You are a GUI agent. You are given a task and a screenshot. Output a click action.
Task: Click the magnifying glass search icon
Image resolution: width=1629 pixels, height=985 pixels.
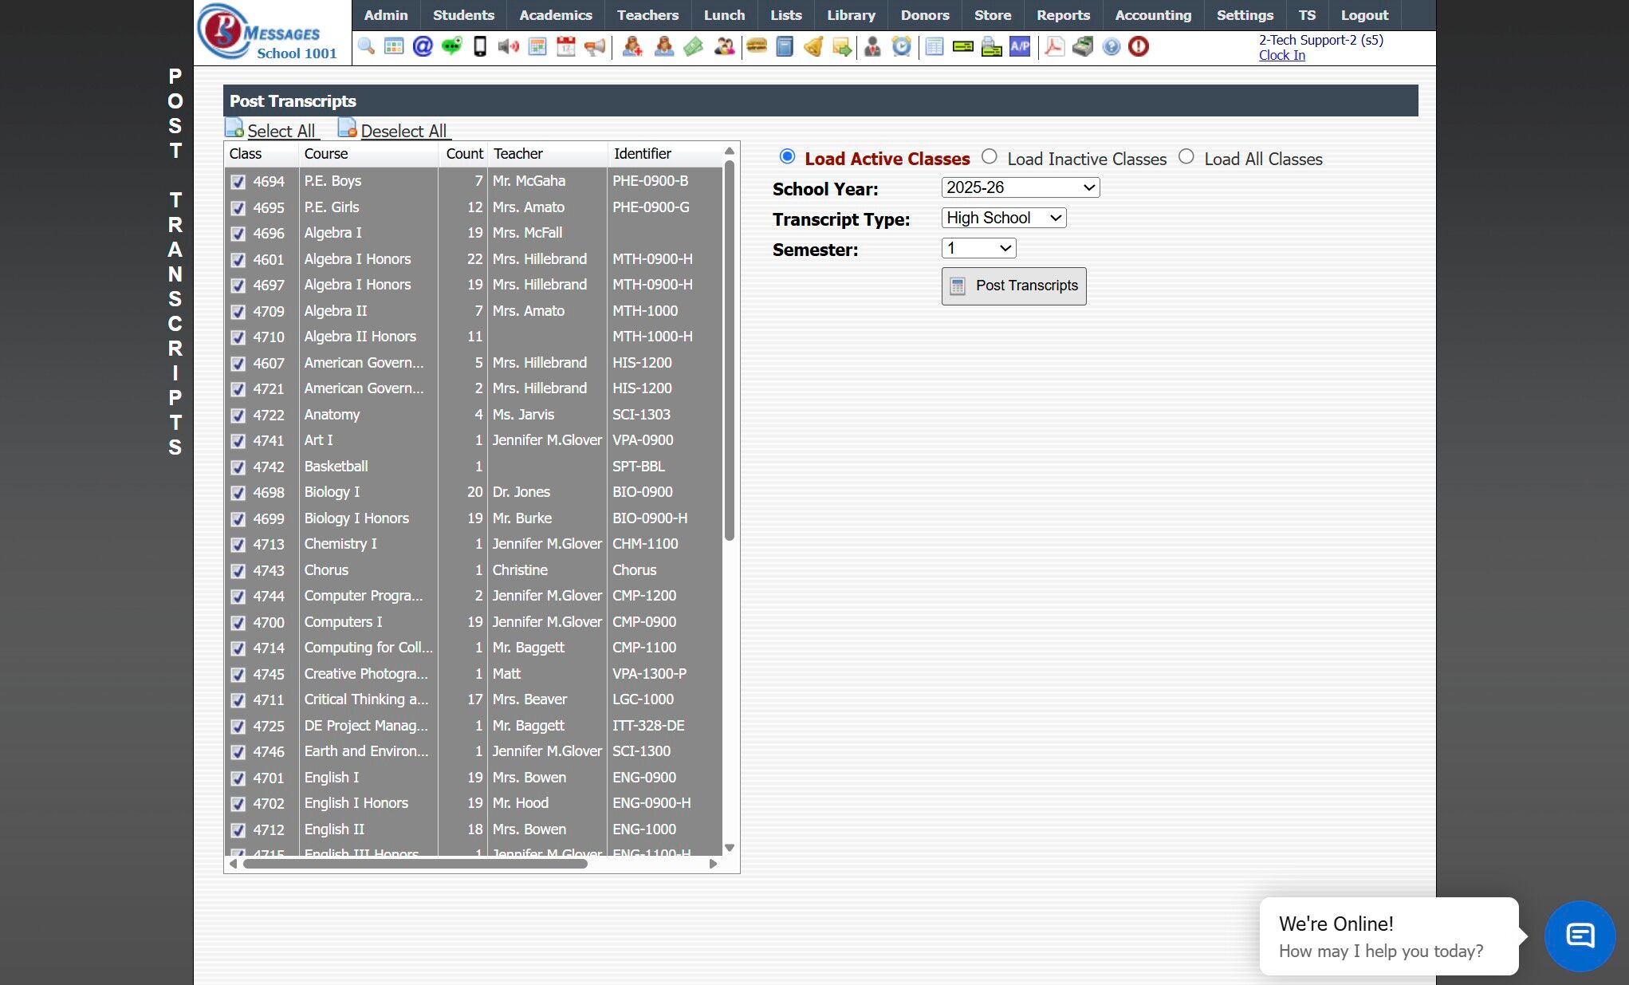click(x=366, y=46)
